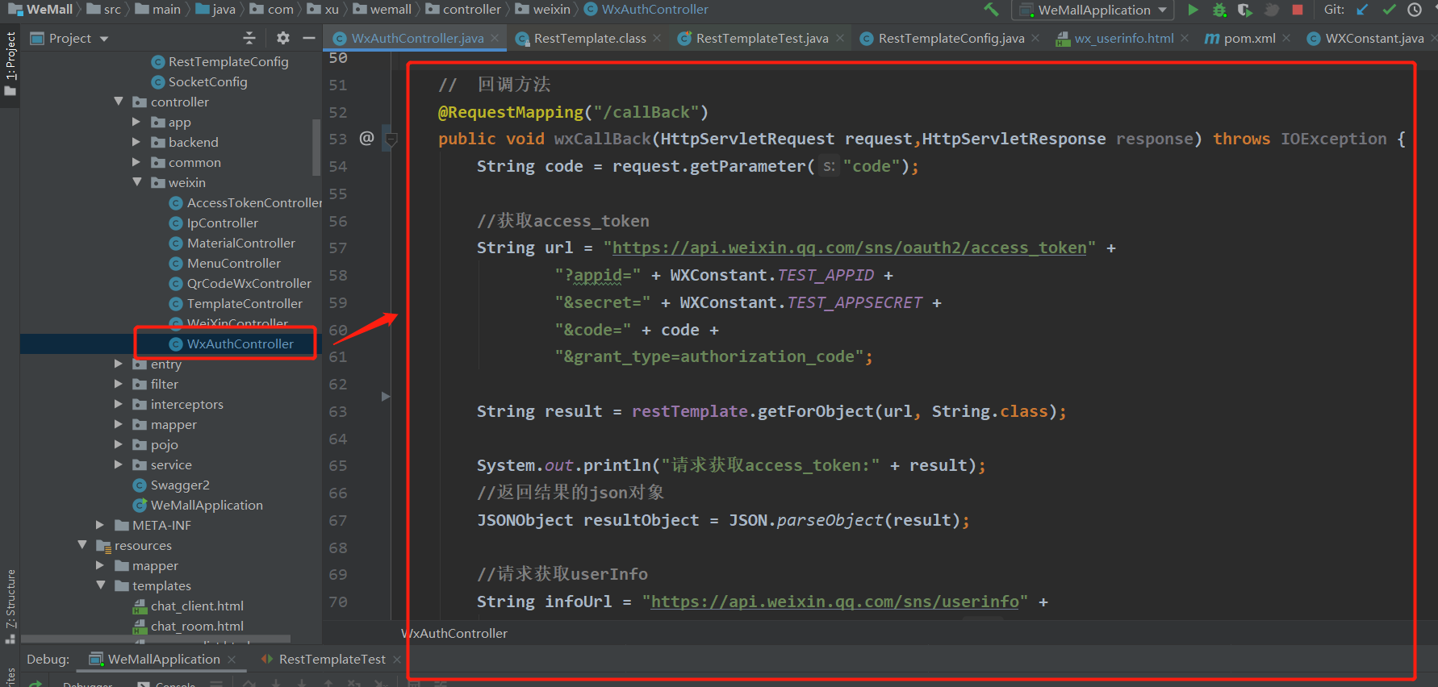1438x687 pixels.
Task: Close the WxAuthController.java tab
Action: point(495,38)
